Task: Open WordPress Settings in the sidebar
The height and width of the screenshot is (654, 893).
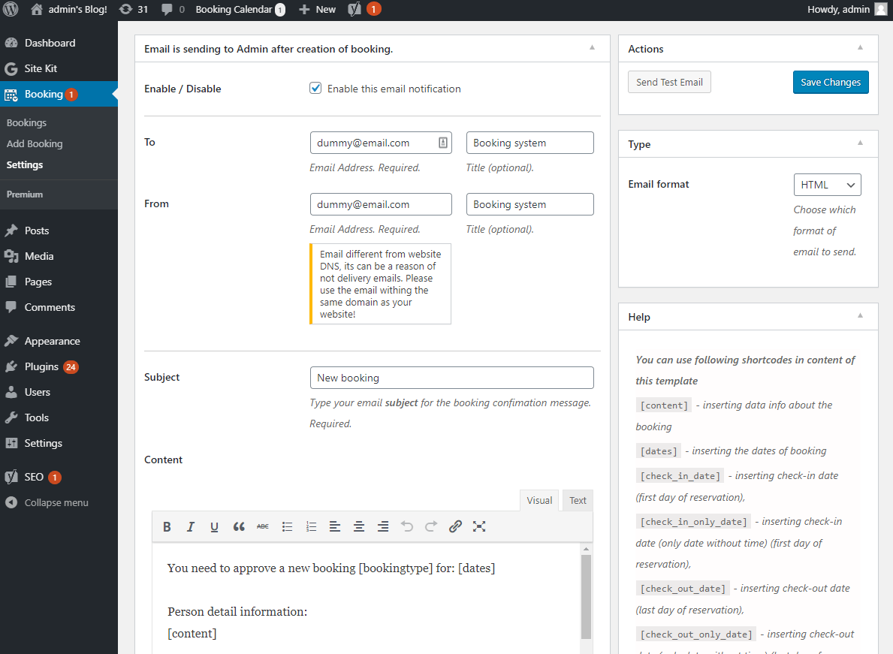Action: point(59,444)
